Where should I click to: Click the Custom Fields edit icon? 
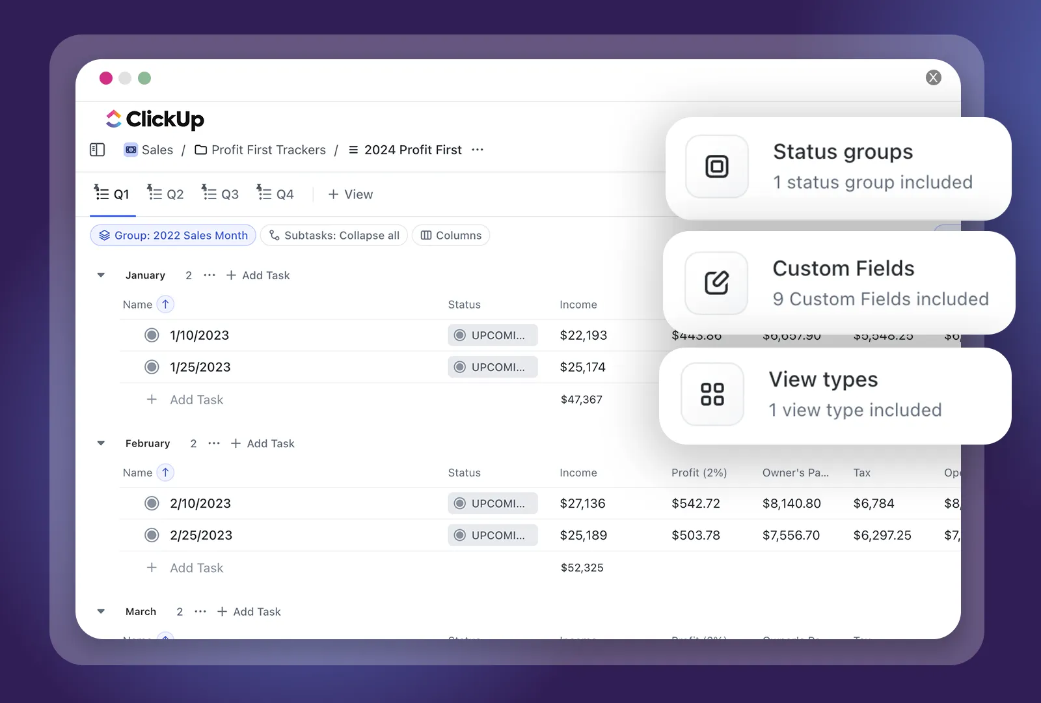pos(716,283)
